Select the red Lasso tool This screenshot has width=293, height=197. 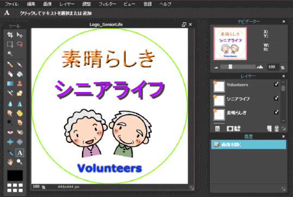[20, 44]
